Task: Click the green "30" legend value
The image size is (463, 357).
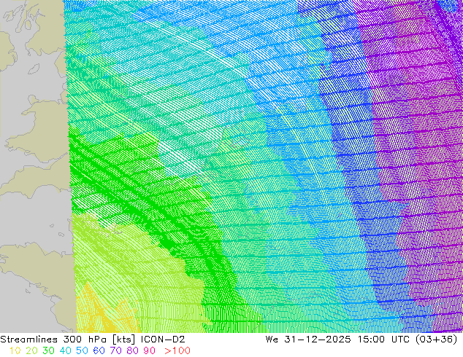Action: point(47,351)
